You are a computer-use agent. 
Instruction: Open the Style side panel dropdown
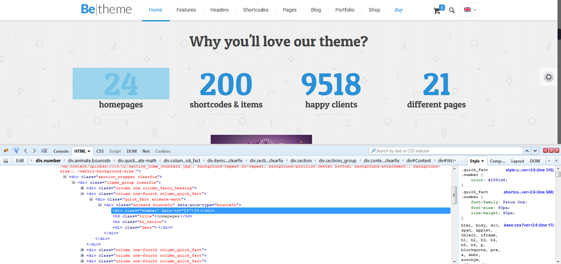pos(476,161)
